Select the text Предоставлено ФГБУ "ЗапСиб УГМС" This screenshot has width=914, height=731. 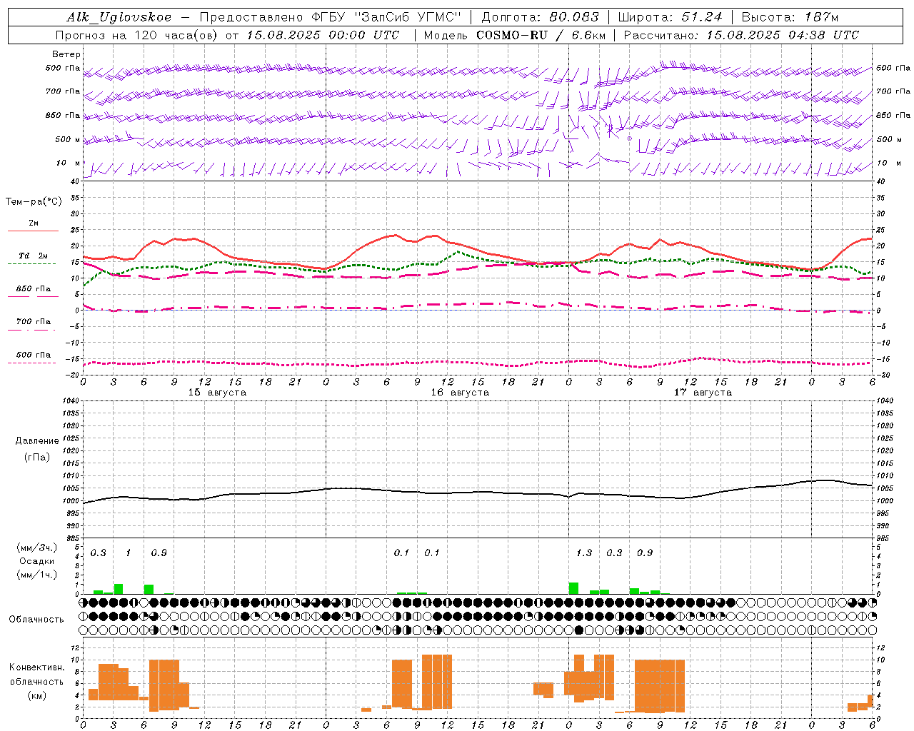[x=331, y=17]
